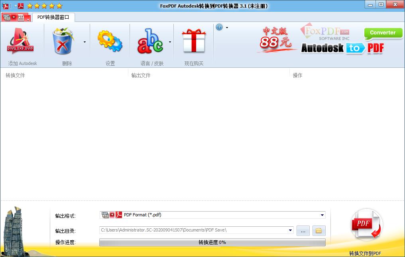Click the small PDF arrow icon in the title bar
This screenshot has height=257, width=405.
point(19,6)
